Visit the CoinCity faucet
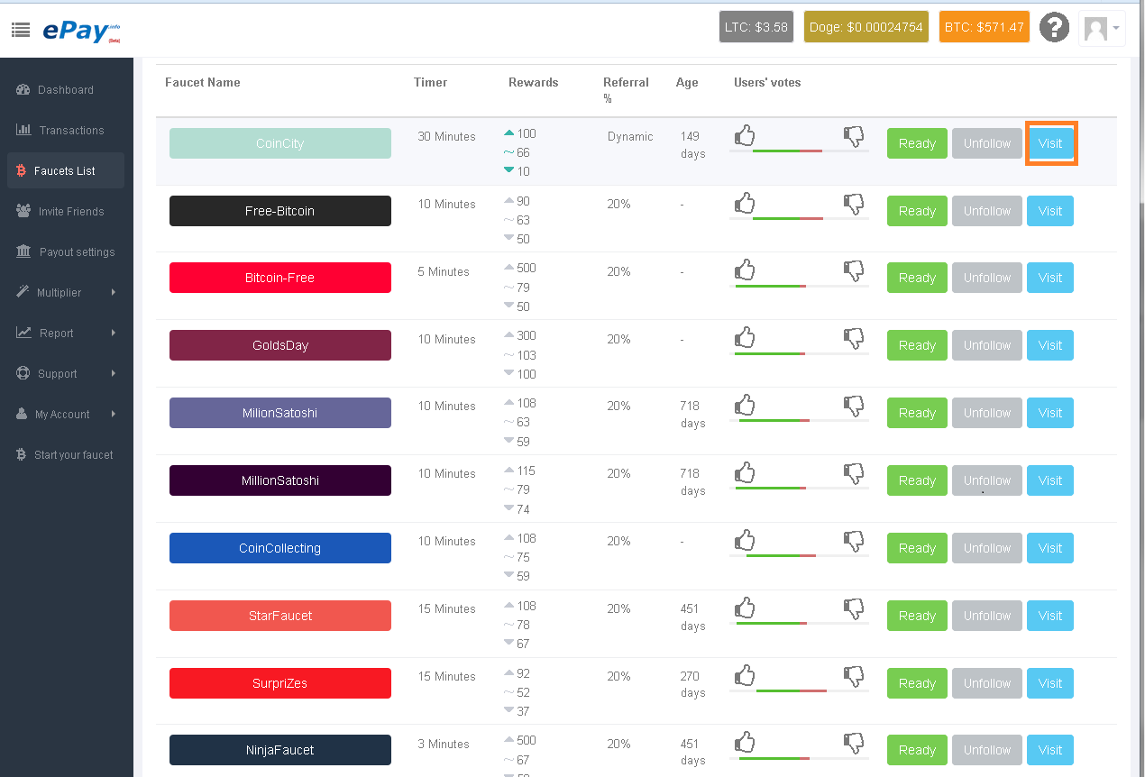This screenshot has width=1145, height=777. (x=1050, y=143)
